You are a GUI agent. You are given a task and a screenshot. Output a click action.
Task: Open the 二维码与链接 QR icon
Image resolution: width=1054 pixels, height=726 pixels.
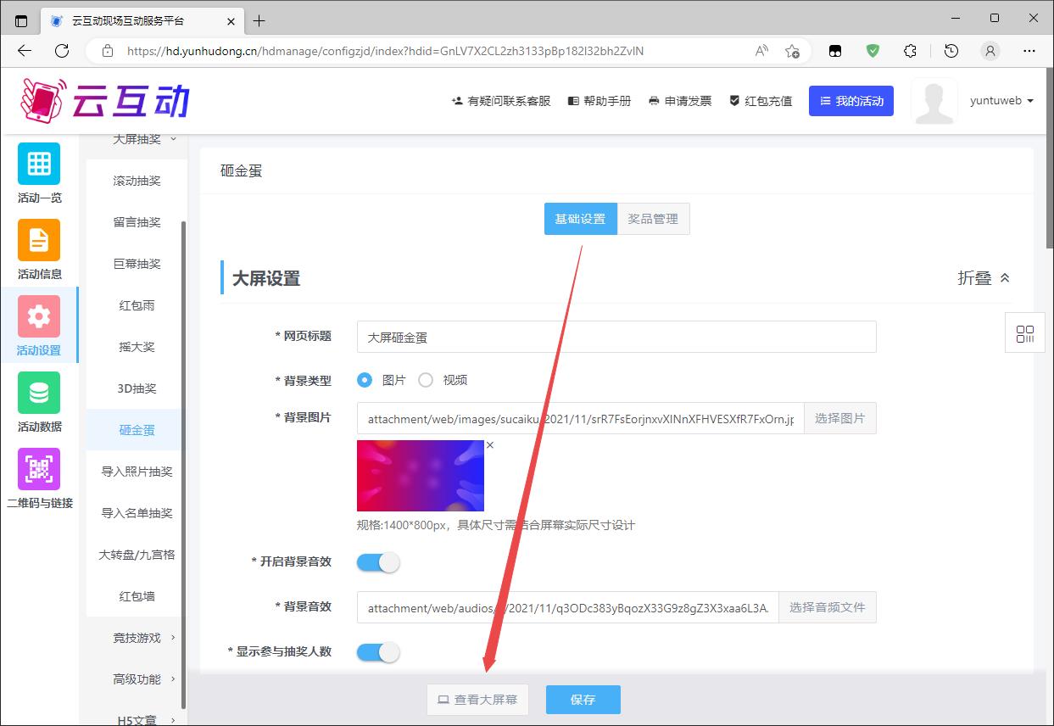click(x=39, y=469)
